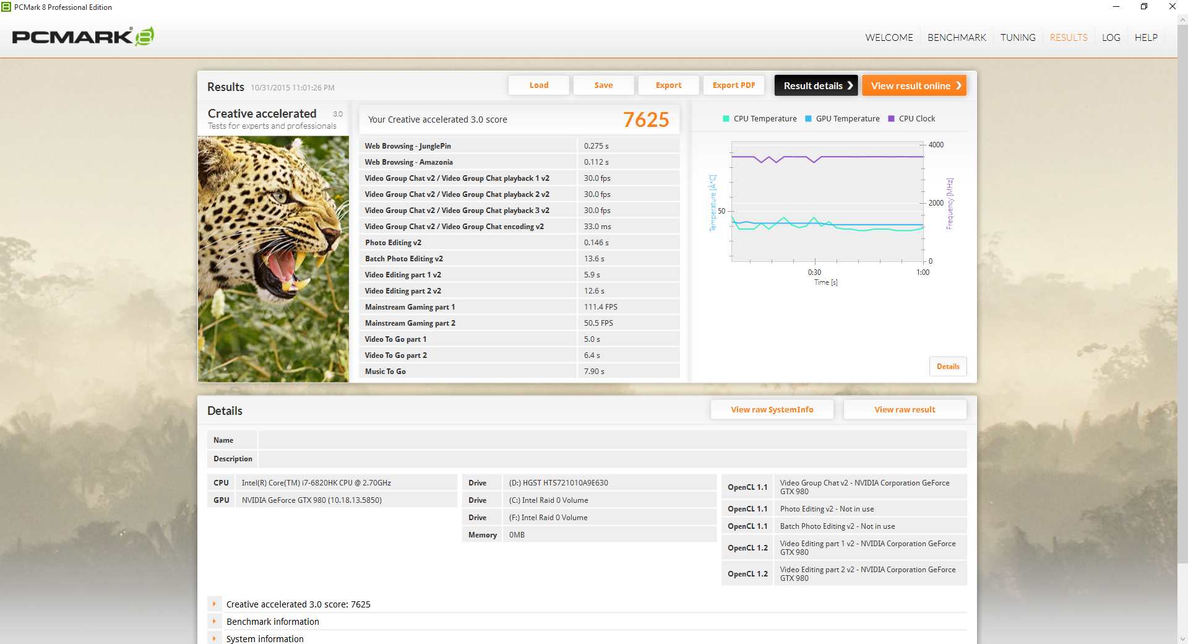Minimize the PCMark 8 window
Screen dimensions: 1188x644
(1116, 7)
